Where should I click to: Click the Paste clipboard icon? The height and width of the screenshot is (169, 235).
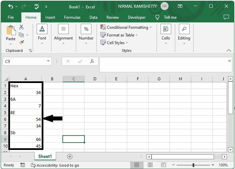pyautogui.click(x=11, y=30)
